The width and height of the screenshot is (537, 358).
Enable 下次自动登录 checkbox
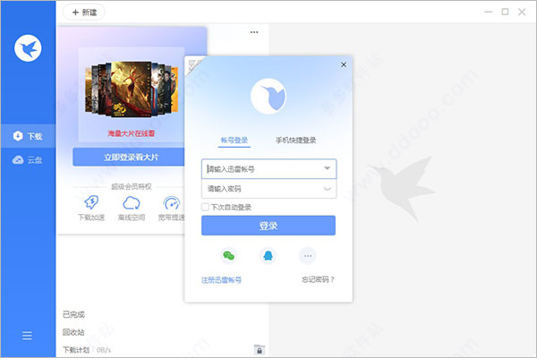pyautogui.click(x=205, y=207)
